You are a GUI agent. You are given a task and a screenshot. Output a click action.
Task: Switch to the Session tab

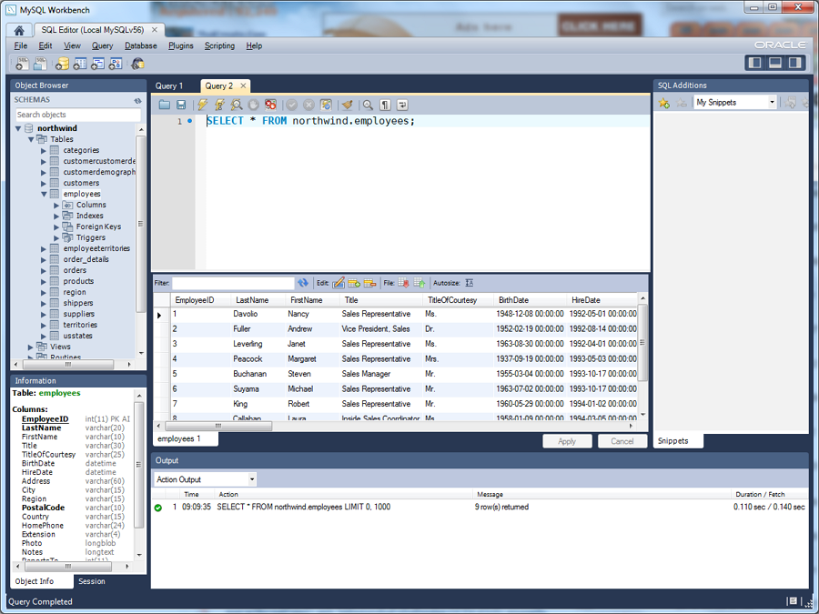coord(91,581)
